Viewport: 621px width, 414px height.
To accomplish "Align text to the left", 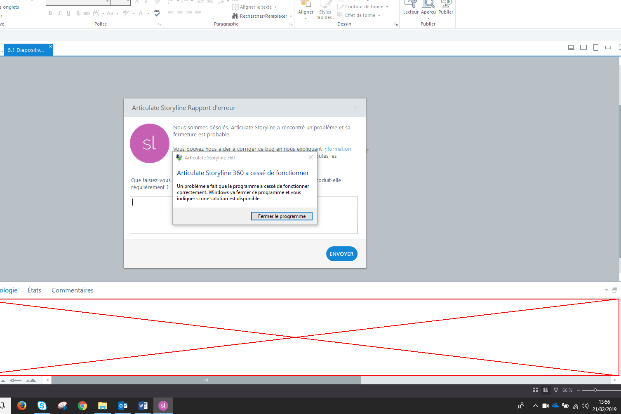I will coord(171,13).
